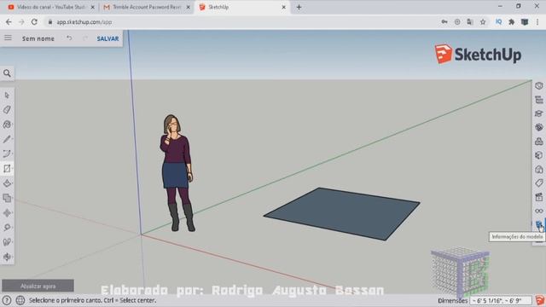The width and height of the screenshot is (546, 307).
Task: Click the Atualizar agora button
Action: (x=38, y=287)
